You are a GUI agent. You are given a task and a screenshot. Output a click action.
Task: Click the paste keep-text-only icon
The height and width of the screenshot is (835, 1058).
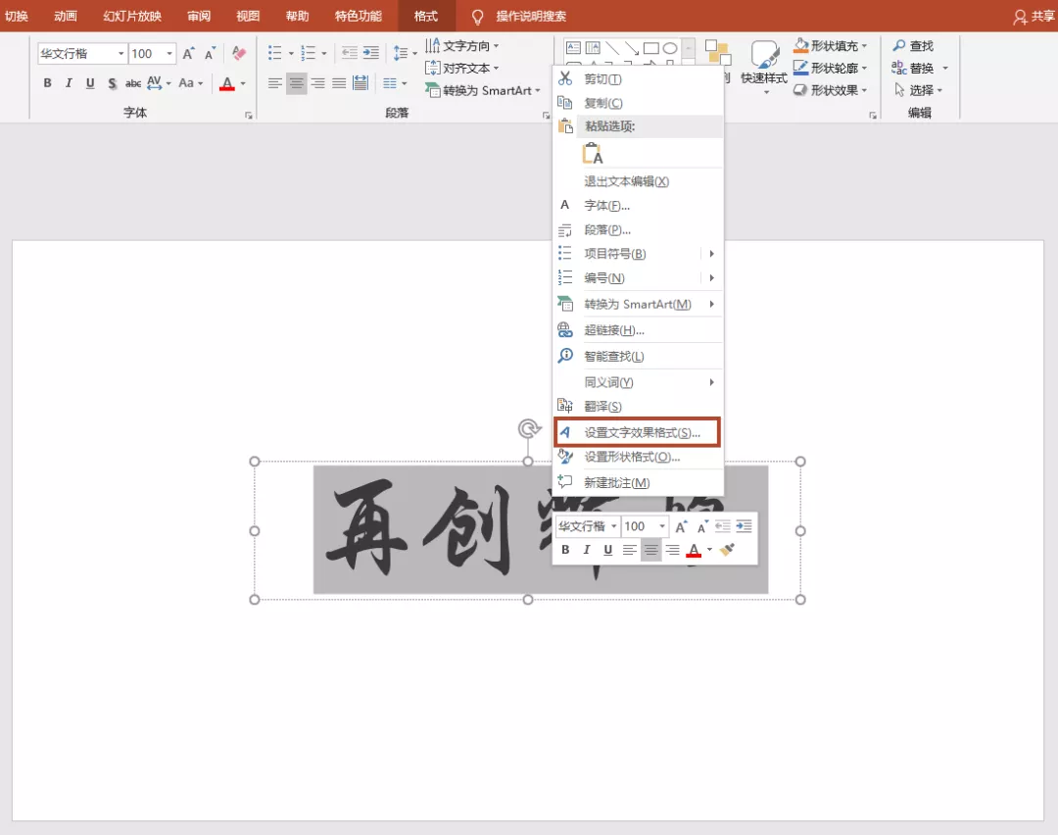coord(593,153)
